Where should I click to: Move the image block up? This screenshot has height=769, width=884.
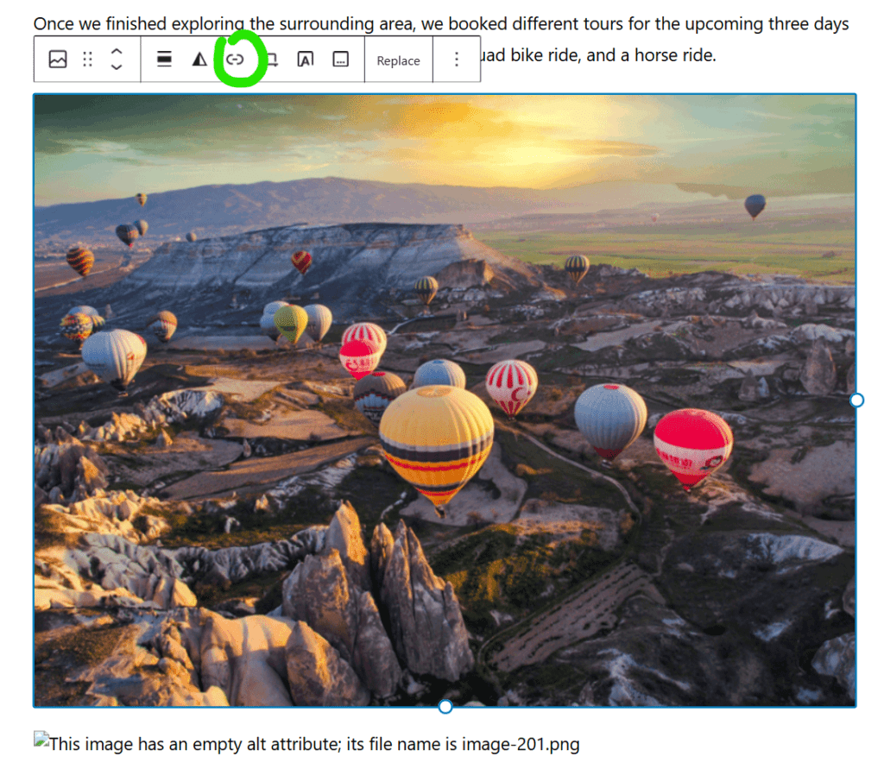tap(117, 52)
